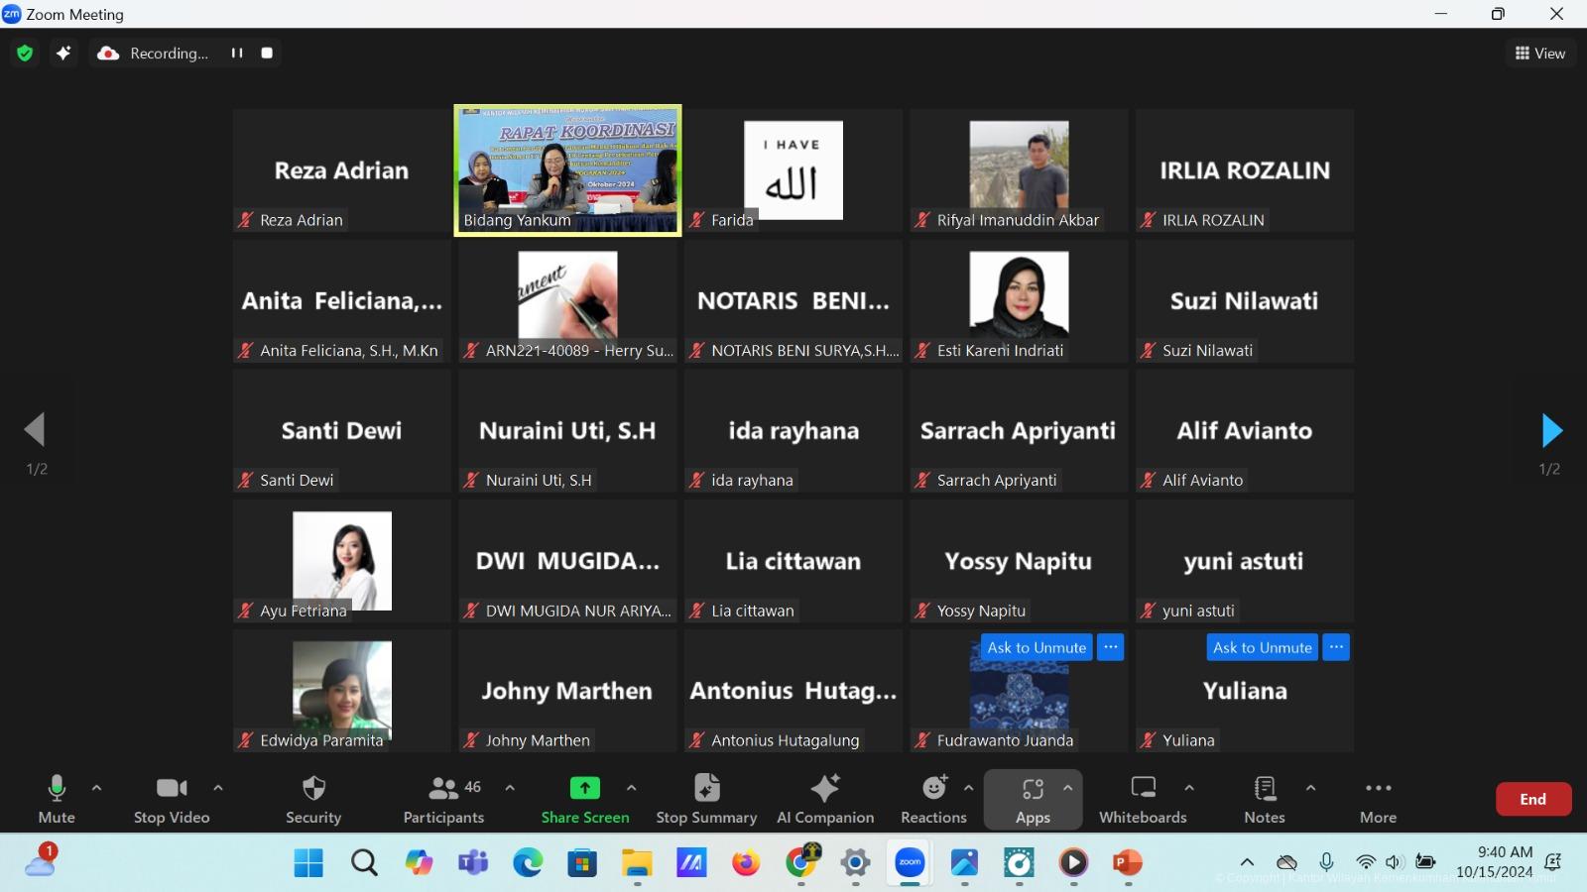The image size is (1587, 892).
Task: Click Stop Summary
Action: pyautogui.click(x=706, y=800)
